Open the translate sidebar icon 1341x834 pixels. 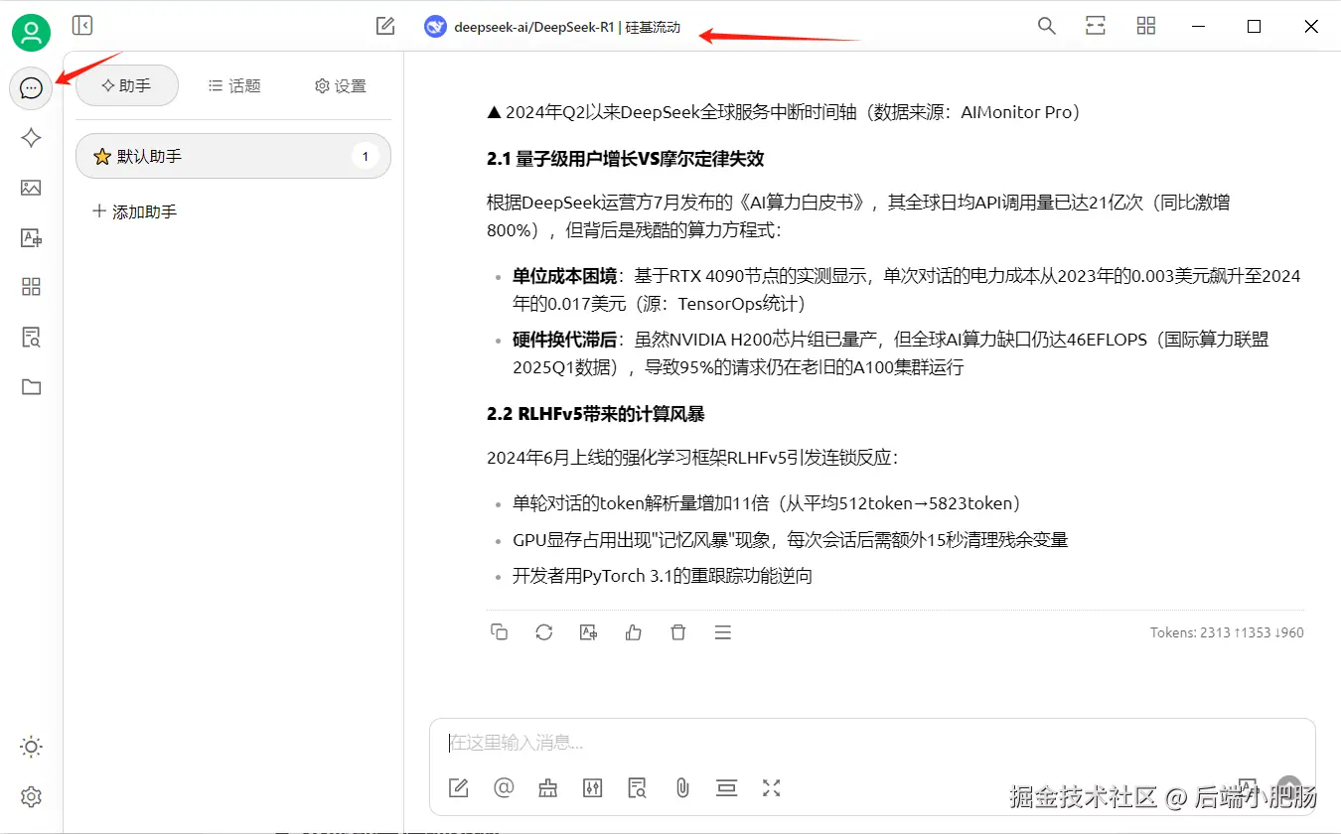[x=31, y=237]
